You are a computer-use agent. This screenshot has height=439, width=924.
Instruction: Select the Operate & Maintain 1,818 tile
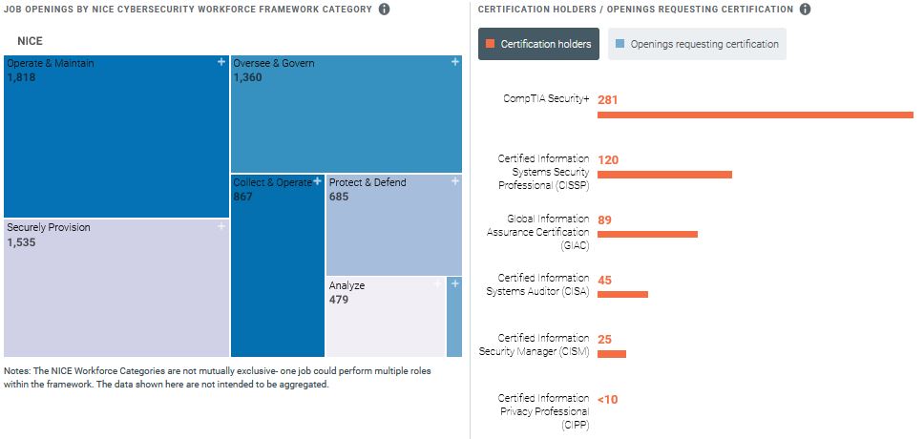[115, 138]
